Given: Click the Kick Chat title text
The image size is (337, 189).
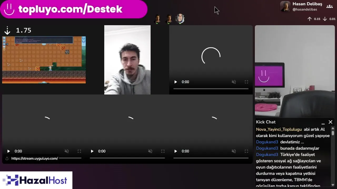Looking at the screenshot, I should [x=266, y=122].
